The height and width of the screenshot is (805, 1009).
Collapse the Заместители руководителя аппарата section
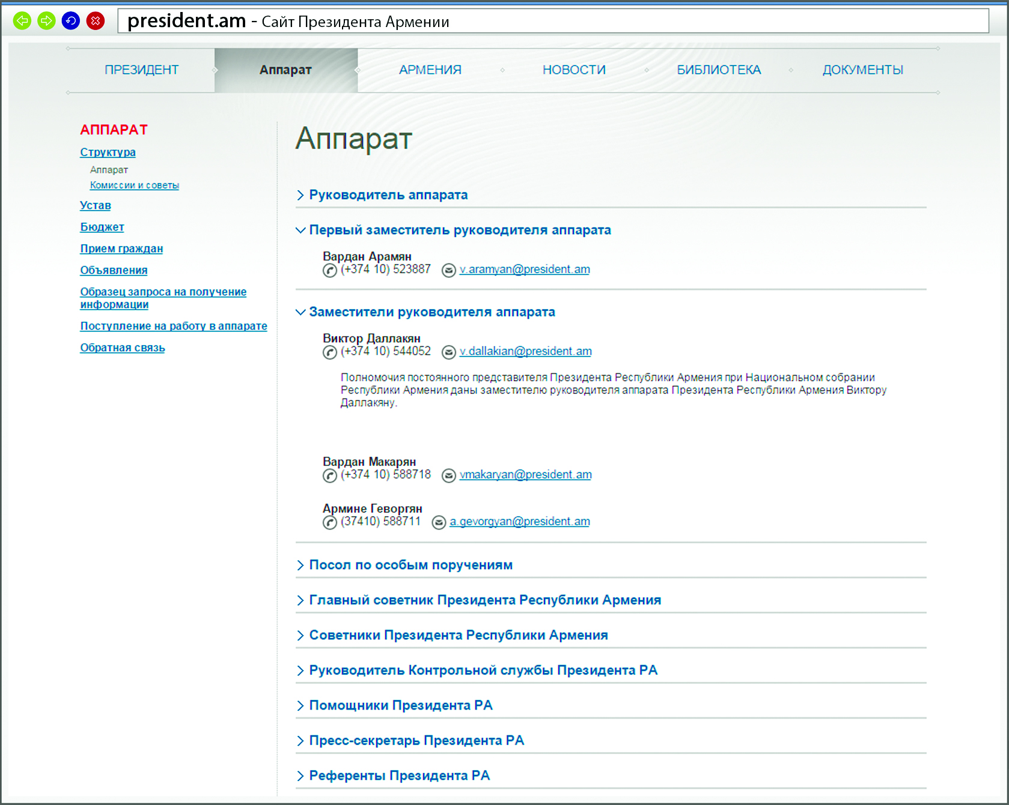click(425, 312)
